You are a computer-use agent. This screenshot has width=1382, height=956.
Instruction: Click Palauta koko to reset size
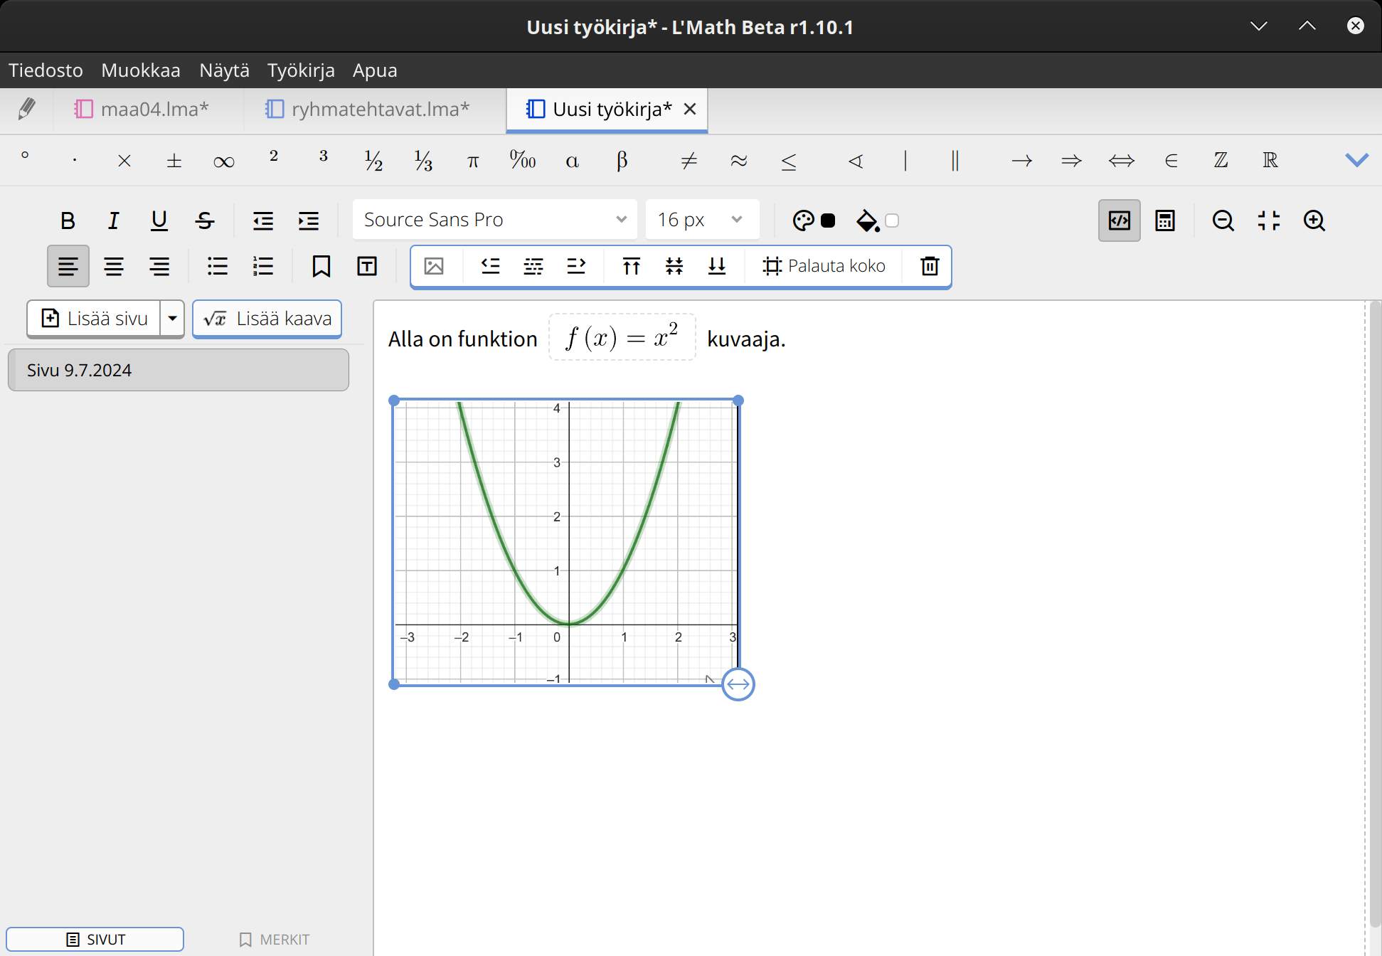pyautogui.click(x=824, y=266)
